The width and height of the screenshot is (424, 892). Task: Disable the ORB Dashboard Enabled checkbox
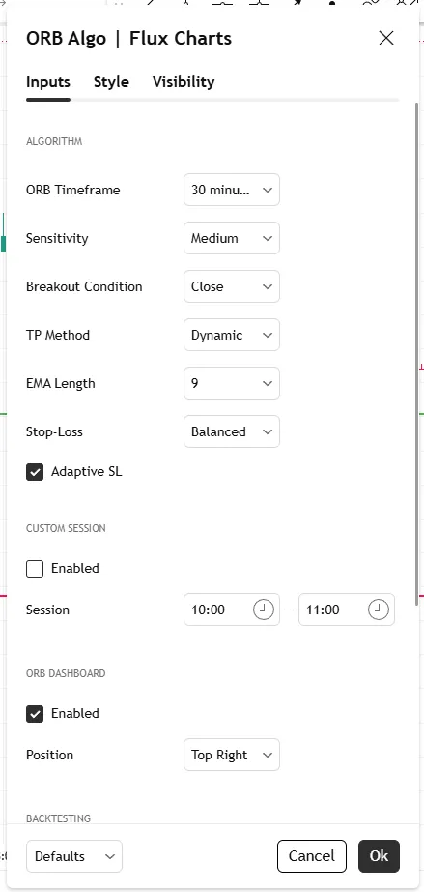35,713
